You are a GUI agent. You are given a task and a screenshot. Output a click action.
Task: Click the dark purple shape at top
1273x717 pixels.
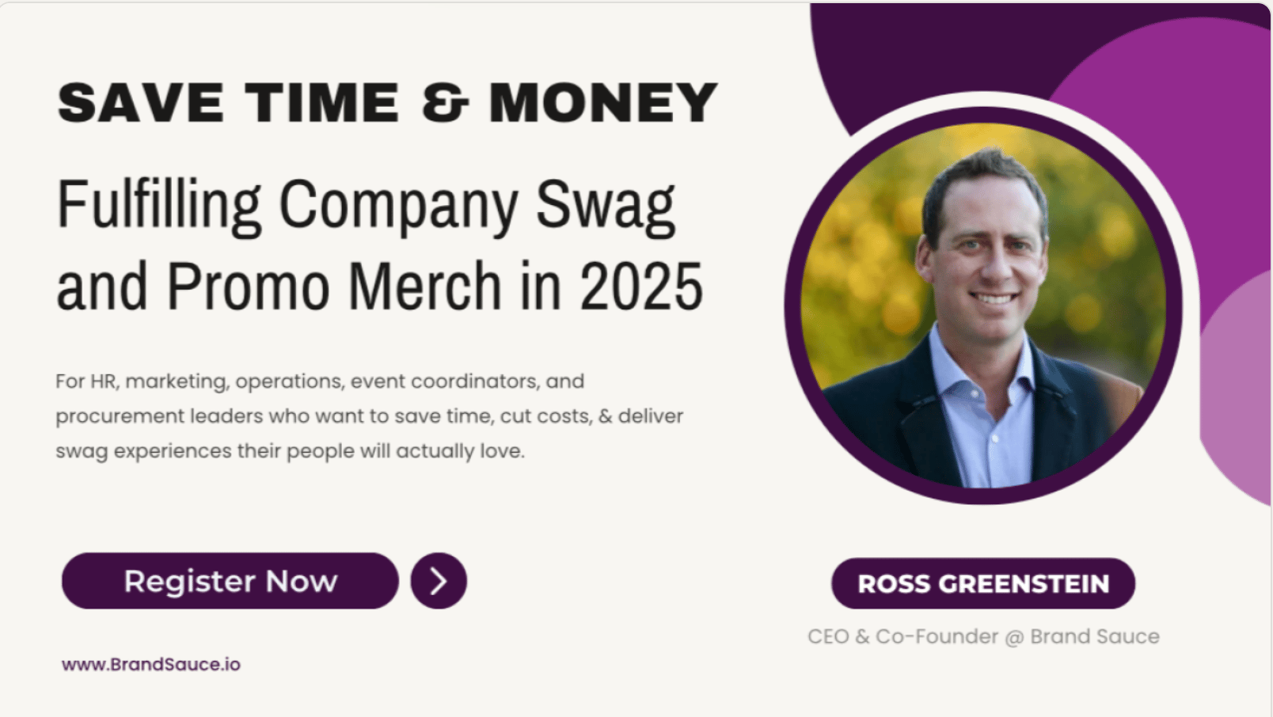click(910, 47)
